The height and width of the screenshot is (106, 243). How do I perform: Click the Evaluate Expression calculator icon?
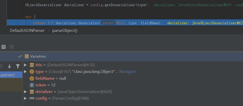pos(4,47)
